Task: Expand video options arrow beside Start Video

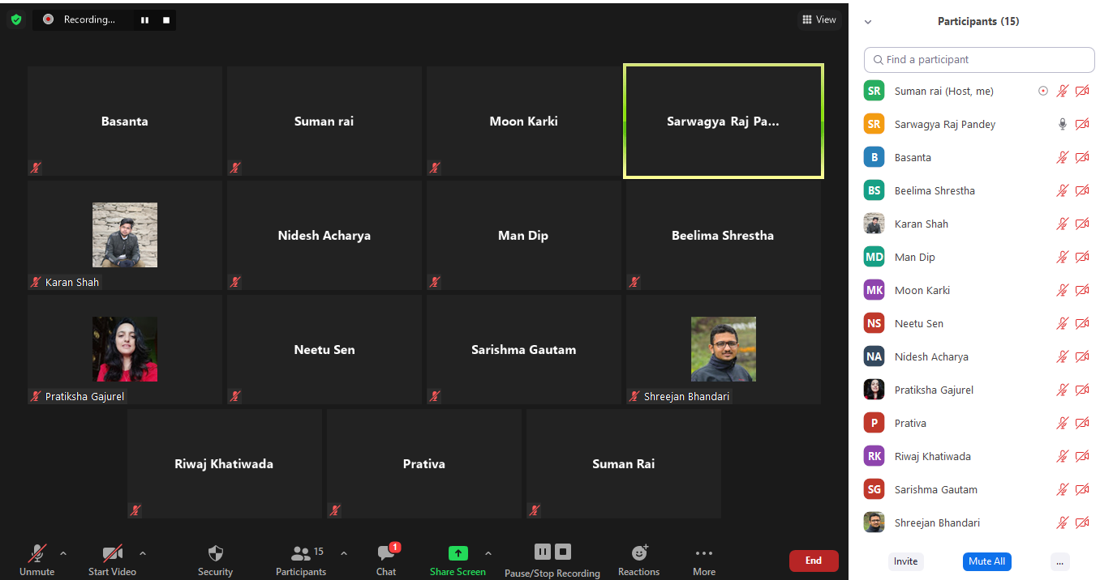Action: tap(143, 554)
